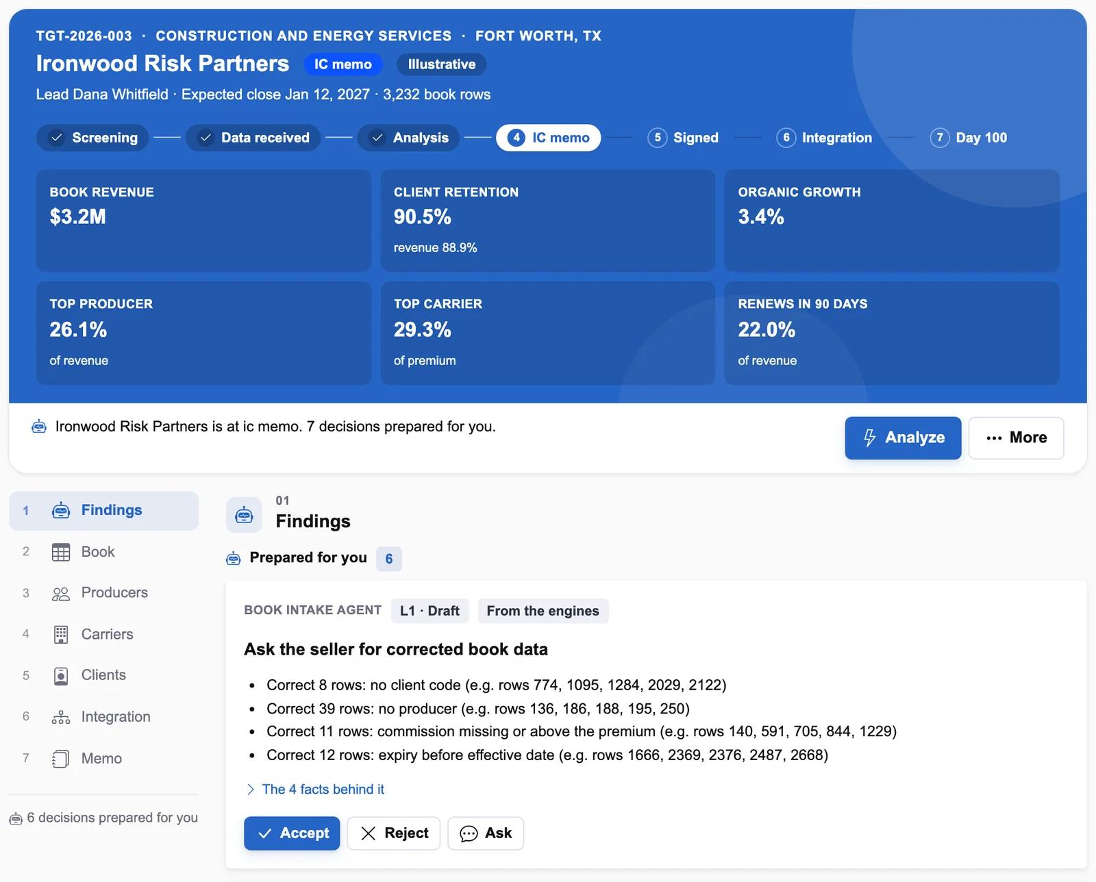Click the Book table icon in sidebar
The image size is (1096, 882).
click(x=61, y=552)
